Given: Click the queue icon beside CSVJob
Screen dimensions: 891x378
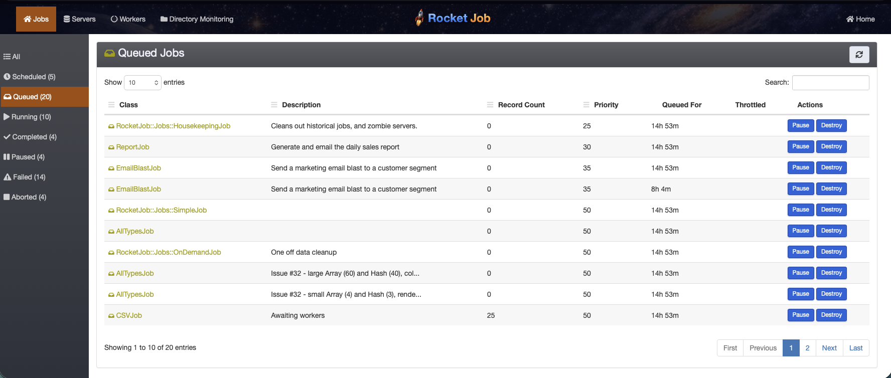Looking at the screenshot, I should click(111, 316).
